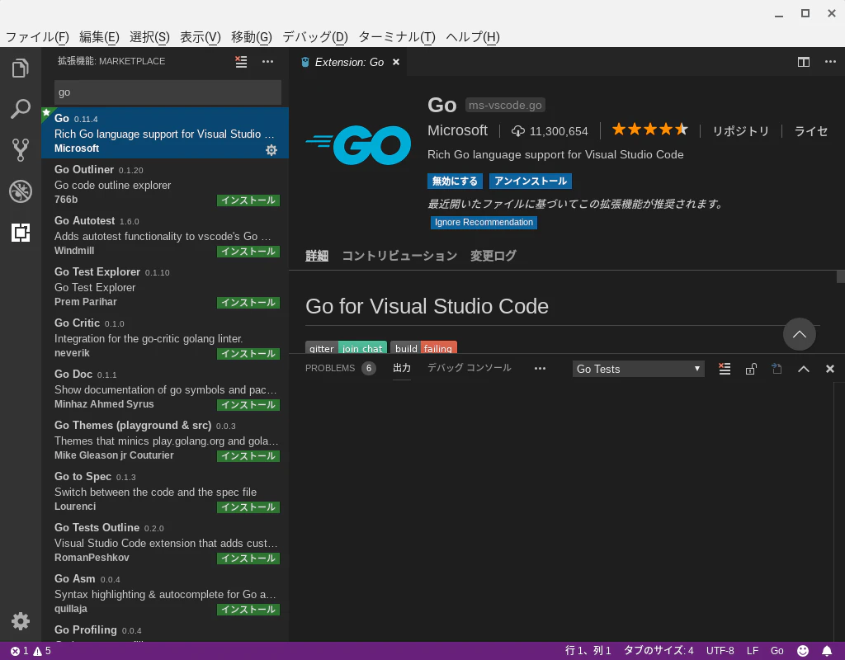Select the デバッグ コンソール tab
This screenshot has height=660, width=845.
point(470,368)
